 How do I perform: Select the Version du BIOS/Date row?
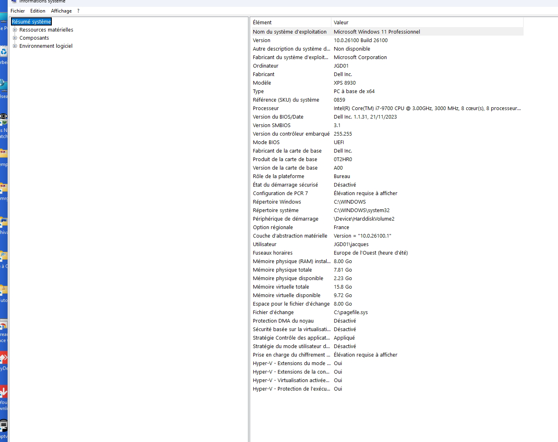point(387,117)
